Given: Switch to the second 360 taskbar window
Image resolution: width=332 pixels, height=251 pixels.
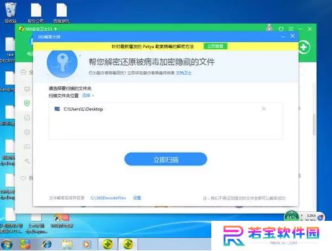Looking at the screenshot, I should pyautogui.click(x=128, y=244).
